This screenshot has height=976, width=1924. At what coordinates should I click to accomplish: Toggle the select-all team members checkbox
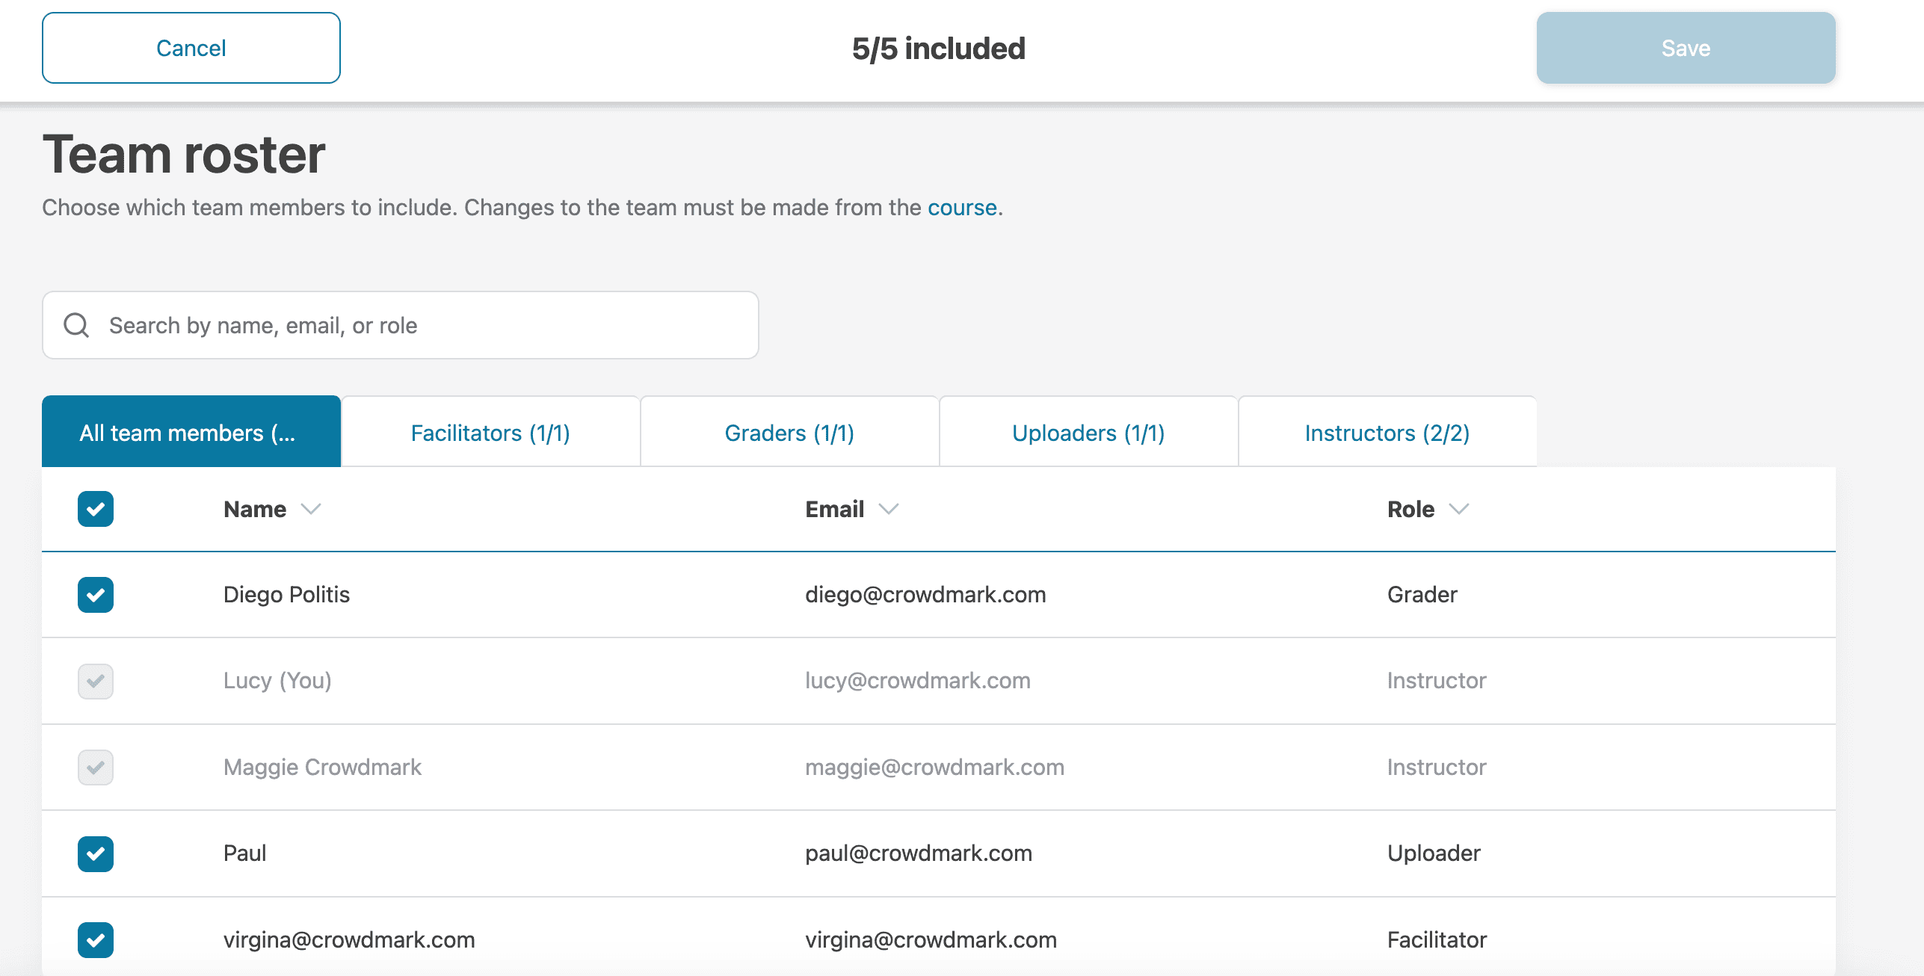[x=96, y=509]
